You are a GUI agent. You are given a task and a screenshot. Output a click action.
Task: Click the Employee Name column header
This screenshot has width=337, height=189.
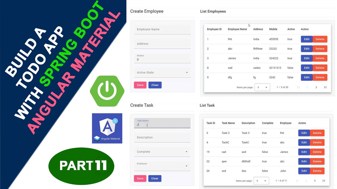point(237,29)
